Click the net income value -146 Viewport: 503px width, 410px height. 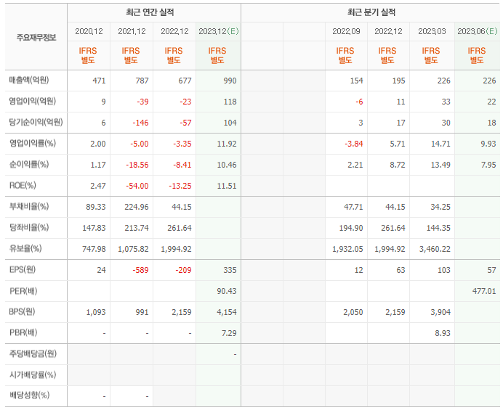pyautogui.click(x=140, y=123)
